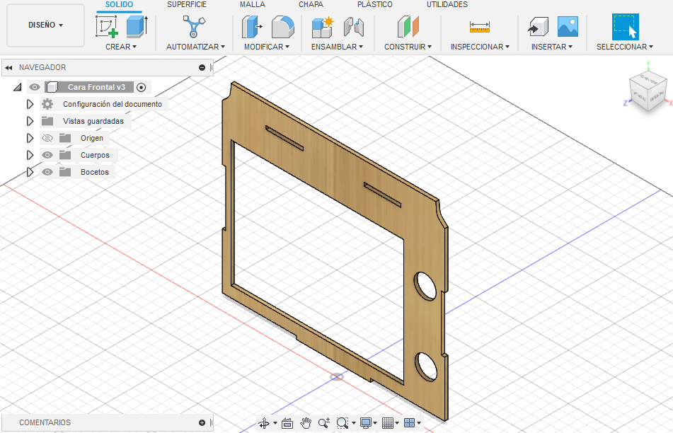The image size is (673, 433).
Task: Open the Seleccionar dropdown menu
Action: coord(625,47)
